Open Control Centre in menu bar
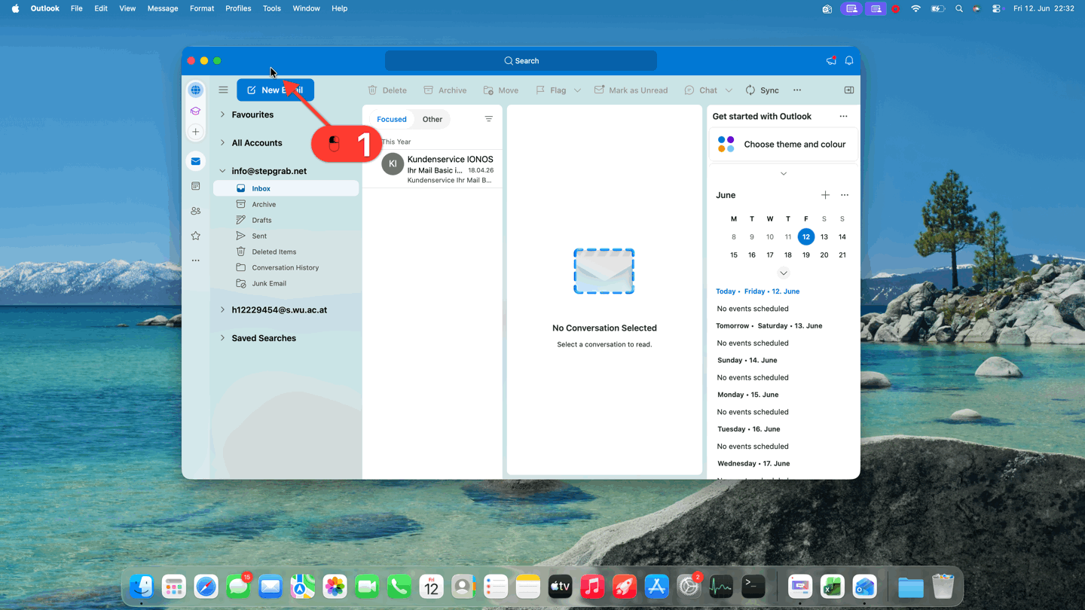Screen dimensions: 1085x610 tap(997, 8)
